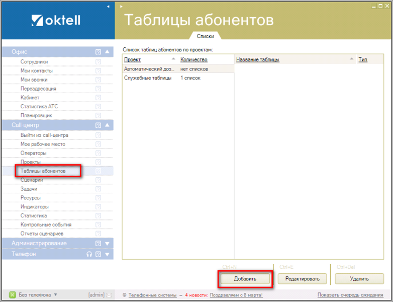Click Показать очередь ожидания link
The width and height of the screenshot is (393, 302).
[350, 295]
